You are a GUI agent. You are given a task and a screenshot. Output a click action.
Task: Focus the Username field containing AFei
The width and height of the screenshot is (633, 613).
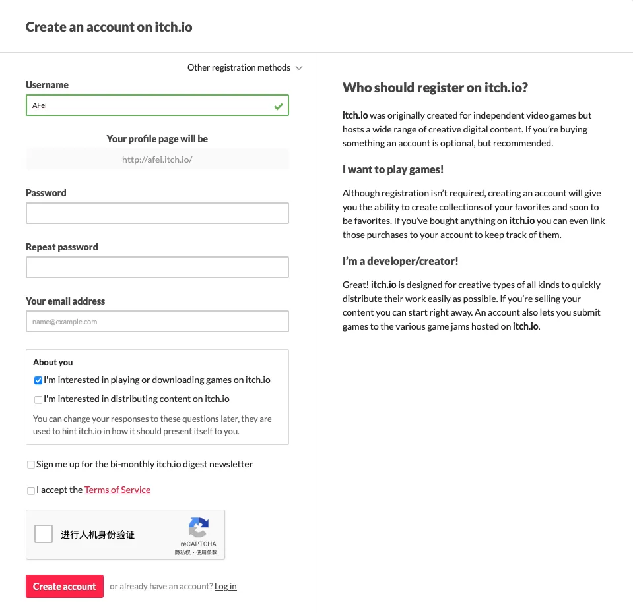157,105
